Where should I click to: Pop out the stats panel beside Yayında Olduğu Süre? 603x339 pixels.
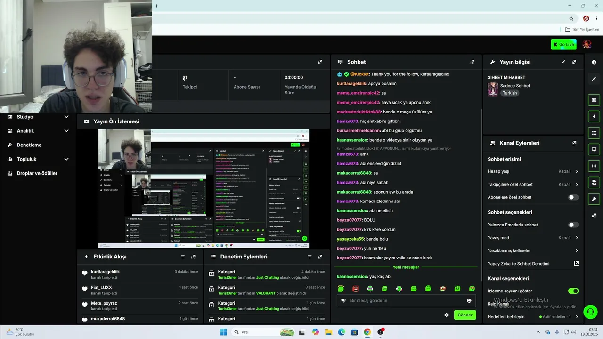[320, 62]
